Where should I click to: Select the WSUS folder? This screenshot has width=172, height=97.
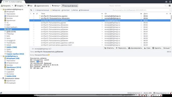click(x=9, y=45)
